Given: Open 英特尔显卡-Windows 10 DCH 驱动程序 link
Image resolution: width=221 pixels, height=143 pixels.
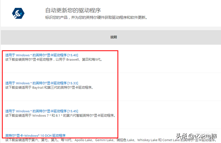Looking at the screenshot, I should (35, 135).
